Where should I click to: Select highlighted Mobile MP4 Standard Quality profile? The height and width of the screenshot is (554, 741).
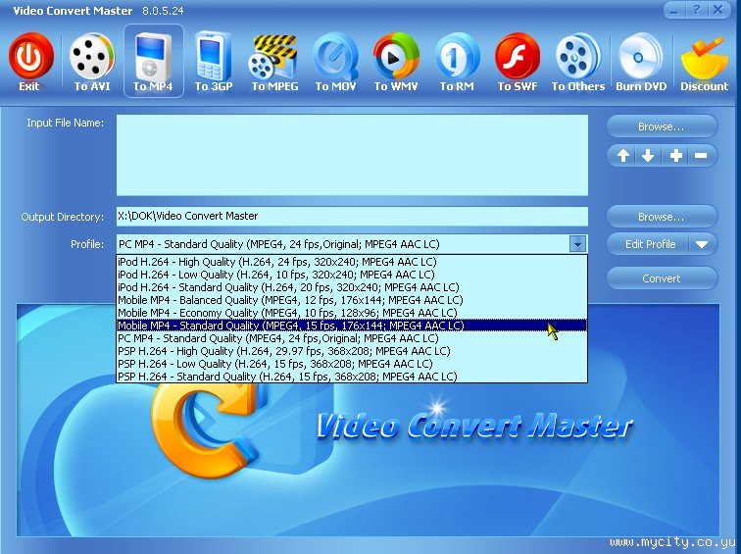(352, 326)
